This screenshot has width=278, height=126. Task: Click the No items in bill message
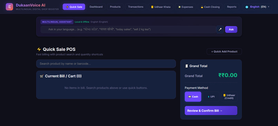click(106, 88)
